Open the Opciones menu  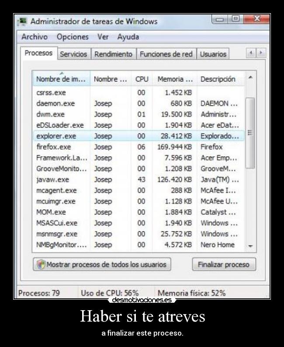pos(73,37)
